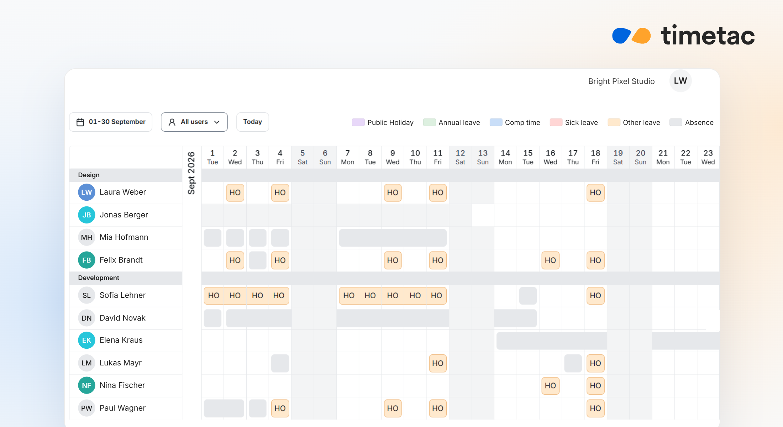Open Felix Brandt's HO entry on Wed 16
Screen dimensions: 783x427
(550, 260)
